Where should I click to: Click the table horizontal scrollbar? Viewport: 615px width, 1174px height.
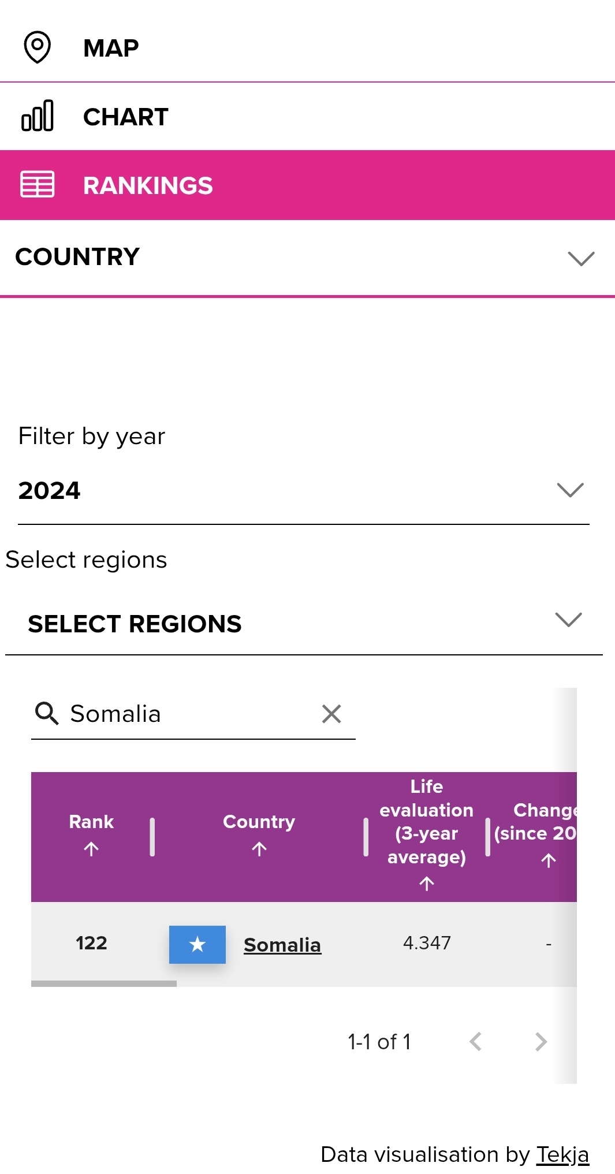pyautogui.click(x=104, y=983)
